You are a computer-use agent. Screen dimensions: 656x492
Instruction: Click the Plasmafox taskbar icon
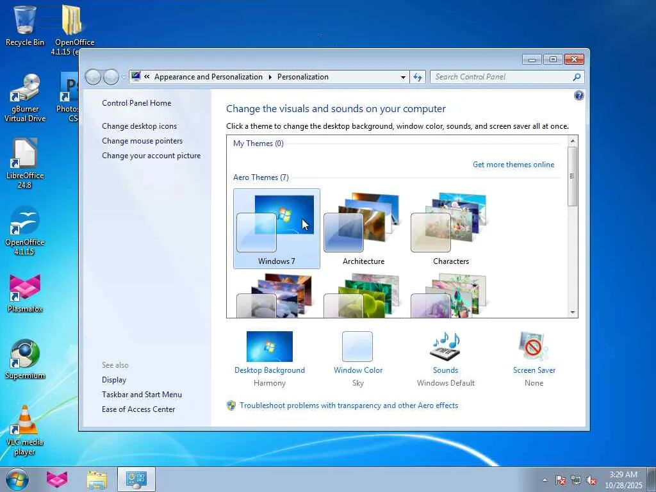tap(57, 479)
